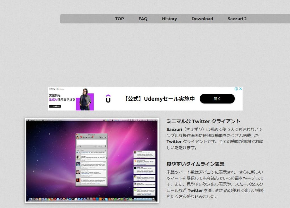Close the Udemy ad banner
The height and width of the screenshot is (208, 290).
coord(240,89)
